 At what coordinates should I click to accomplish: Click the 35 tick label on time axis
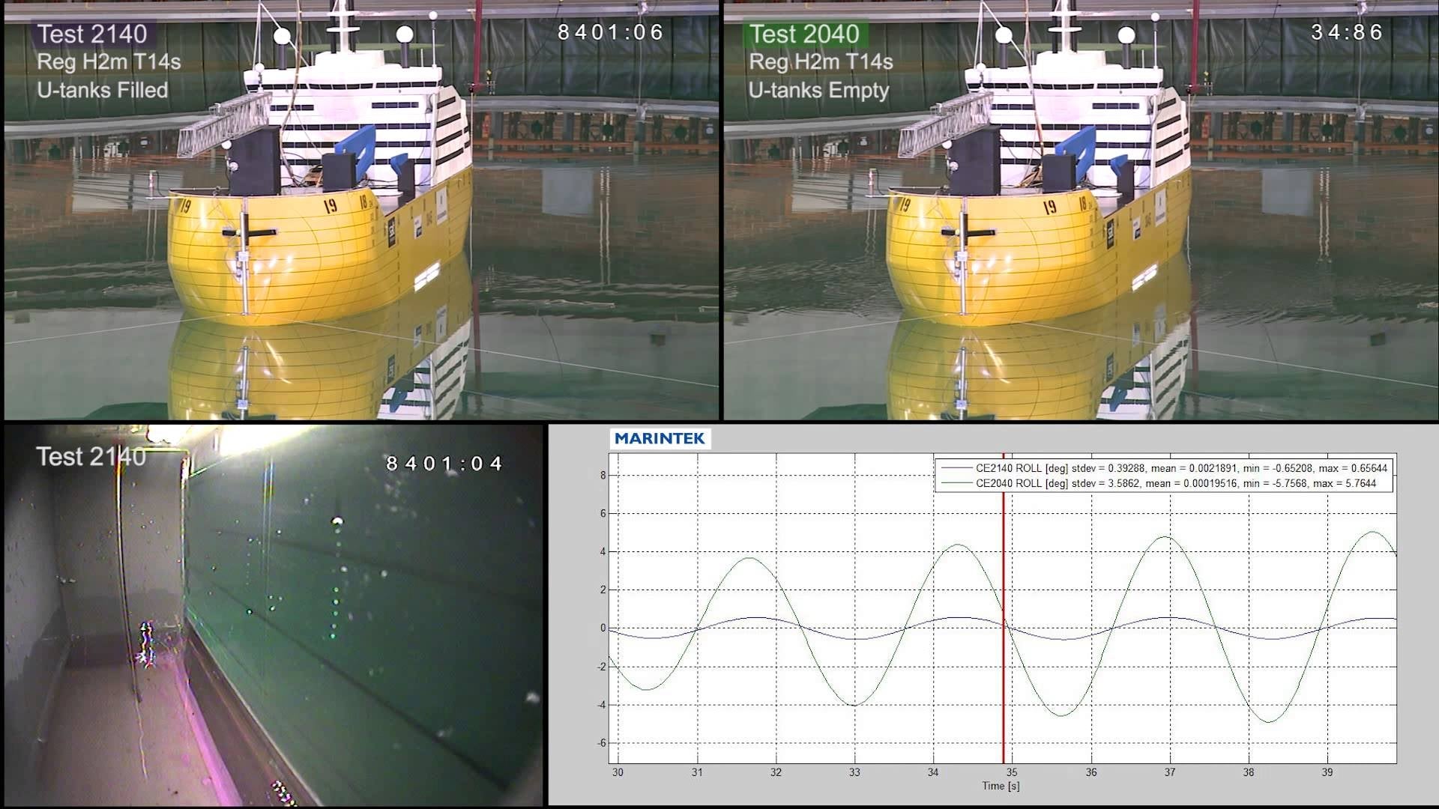(1012, 772)
